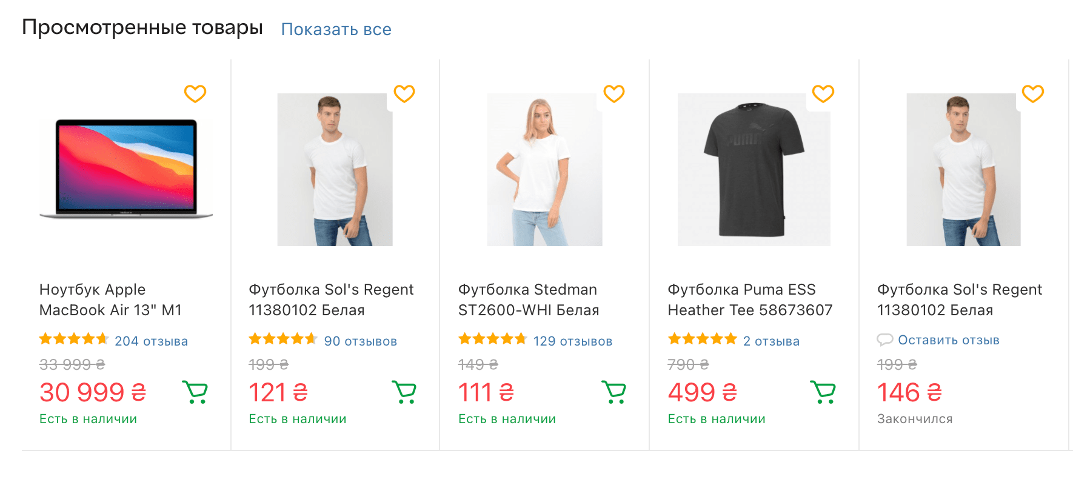Open the 'Показать все' link
1073x485 pixels.
coord(336,30)
